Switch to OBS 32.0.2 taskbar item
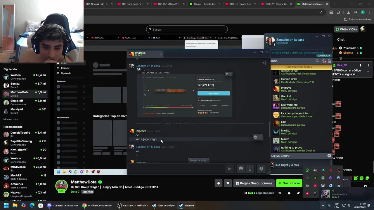This screenshot has width=374, height=210. pyautogui.click(x=132, y=205)
